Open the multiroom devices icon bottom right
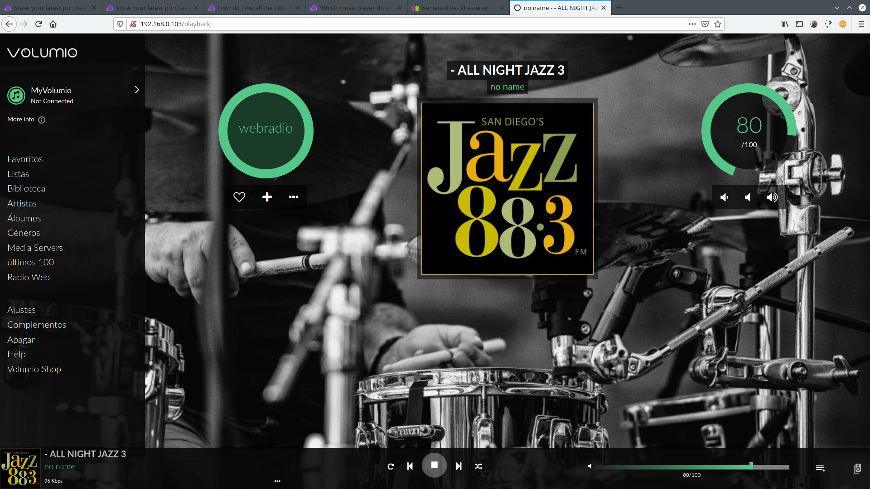This screenshot has width=870, height=489. tap(858, 468)
